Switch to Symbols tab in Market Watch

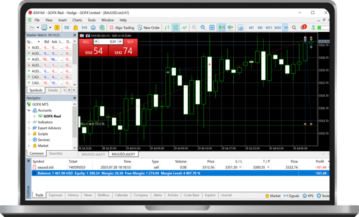pyautogui.click(x=36, y=91)
